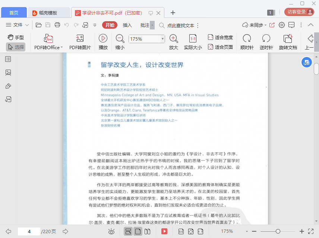The image size is (319, 238).
Task: Open status bar 175% zoom dropdown
Action: coord(247,232)
